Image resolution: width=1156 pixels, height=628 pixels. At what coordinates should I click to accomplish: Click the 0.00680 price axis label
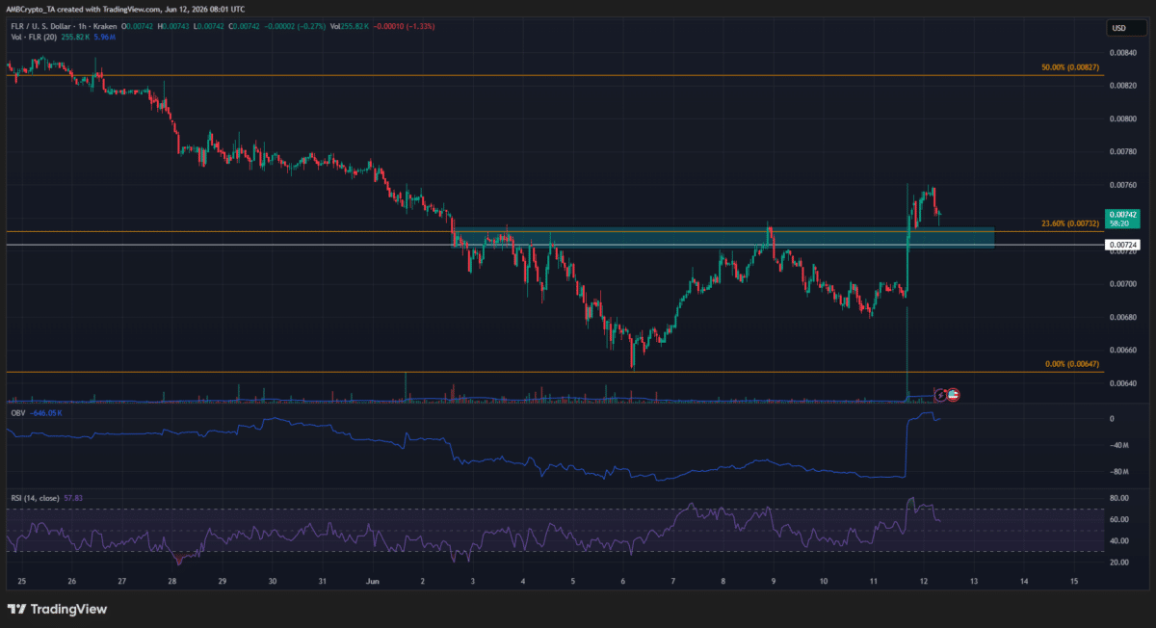click(1123, 317)
